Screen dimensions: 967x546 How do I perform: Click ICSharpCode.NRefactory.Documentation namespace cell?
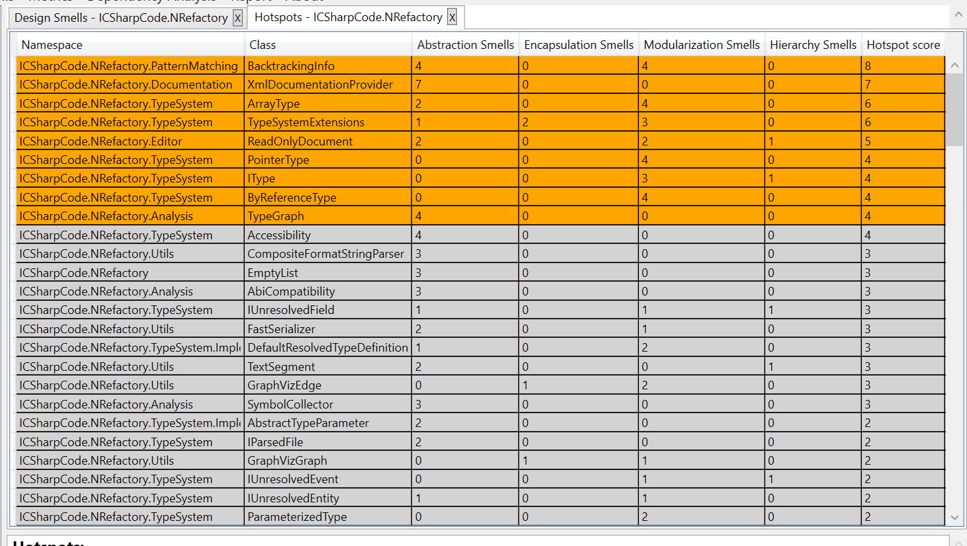(x=130, y=85)
